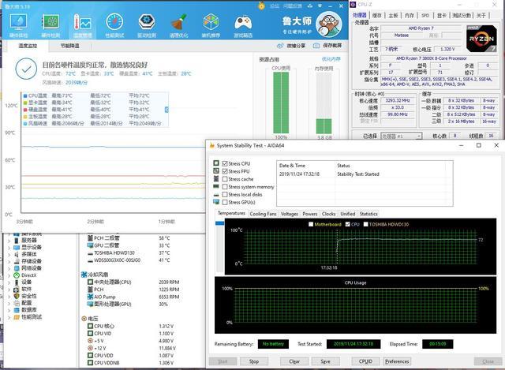The image size is (505, 370).
Task: Open the game selection gamepad icon
Action: pyautogui.click(x=243, y=24)
